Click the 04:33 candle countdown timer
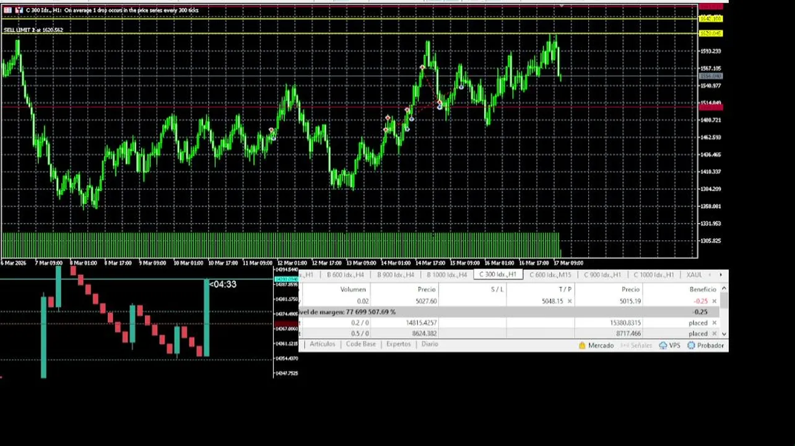Viewport: 795px width, 446px height. 223,284
